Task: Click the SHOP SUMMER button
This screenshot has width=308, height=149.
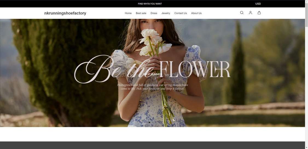Action: pyautogui.click(x=153, y=74)
